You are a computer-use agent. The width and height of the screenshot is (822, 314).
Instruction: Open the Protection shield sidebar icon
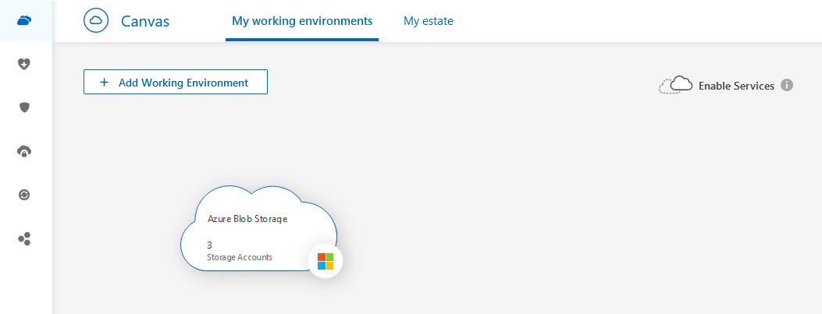25,108
